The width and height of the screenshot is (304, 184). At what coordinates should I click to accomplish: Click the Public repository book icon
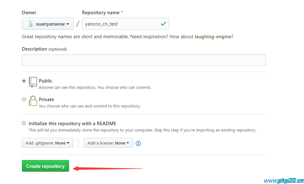33,82
